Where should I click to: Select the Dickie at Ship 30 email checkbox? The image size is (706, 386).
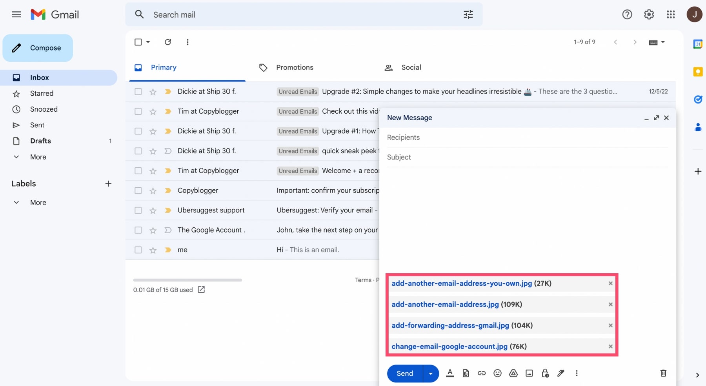point(138,91)
